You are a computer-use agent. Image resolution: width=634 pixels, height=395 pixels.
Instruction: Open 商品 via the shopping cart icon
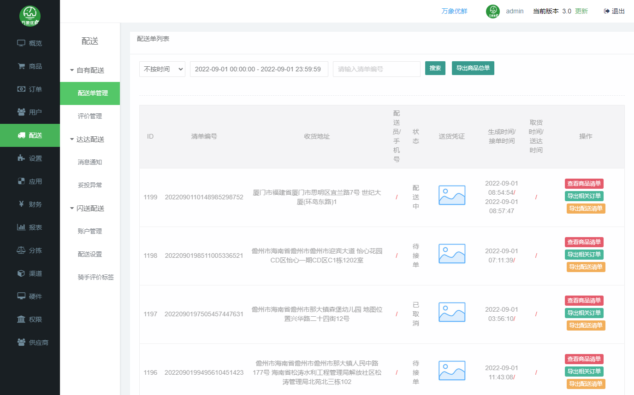[21, 66]
